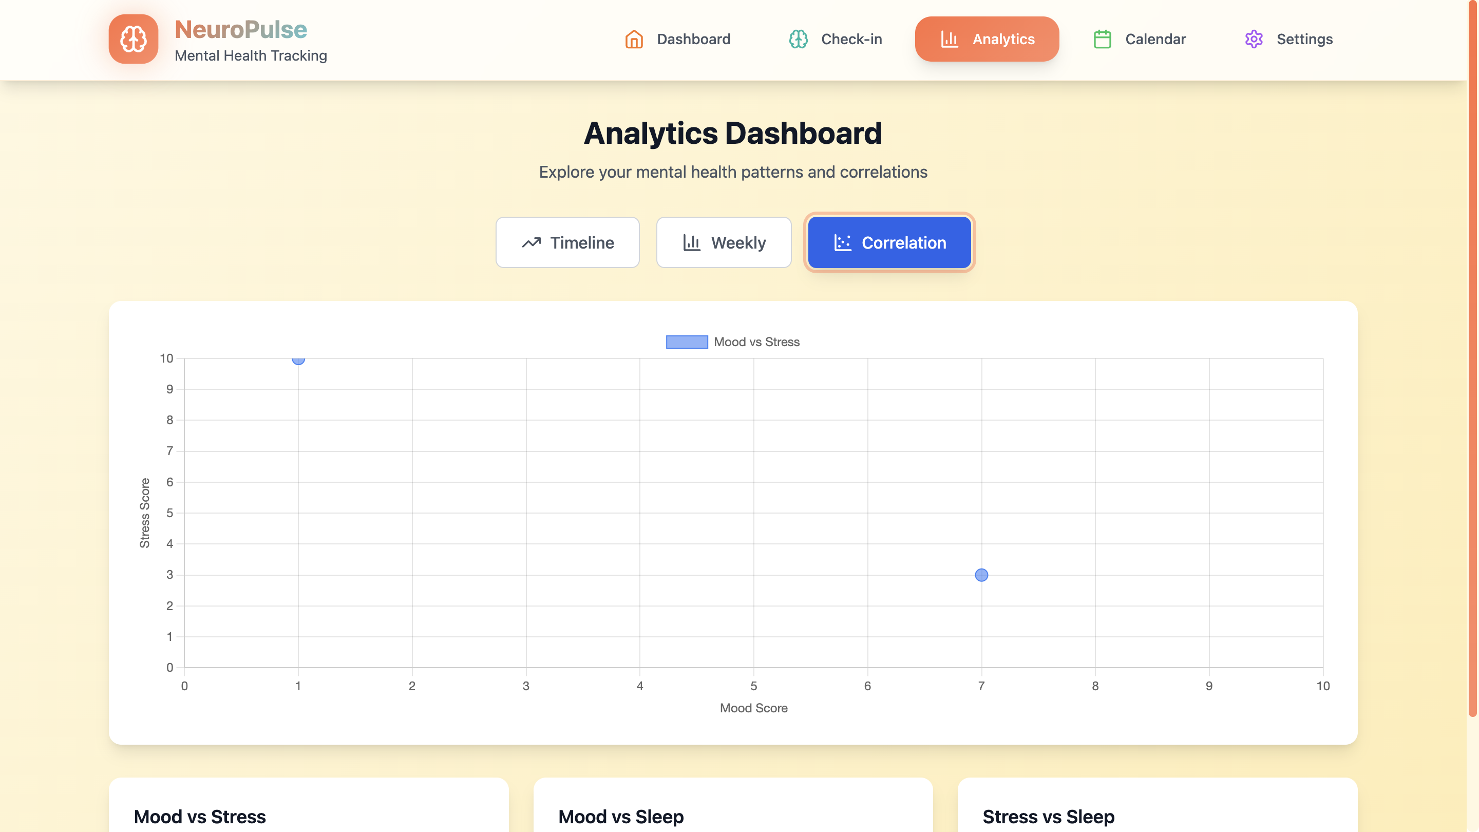This screenshot has height=832, width=1479.
Task: Switch to the Timeline view tab
Action: point(567,242)
